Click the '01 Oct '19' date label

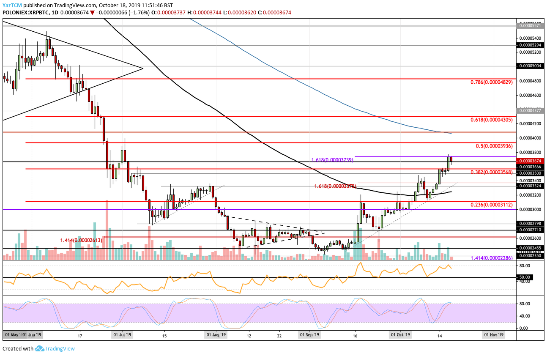click(400, 335)
